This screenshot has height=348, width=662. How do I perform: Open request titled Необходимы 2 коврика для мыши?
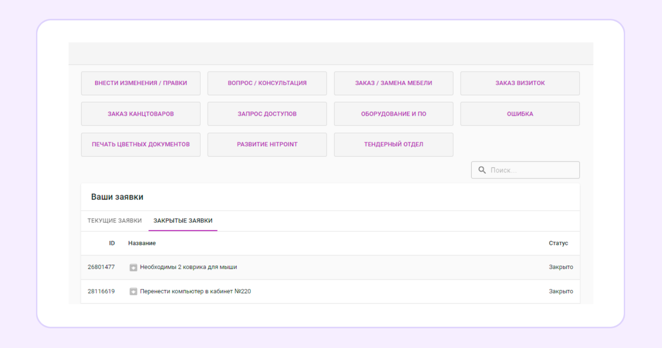[188, 267]
